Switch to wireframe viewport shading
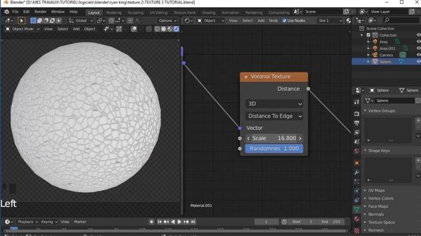421x236 pixels. (157, 29)
